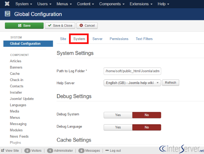Click the Cancel button
Viewport: 204px width, 154px height.
87,26
